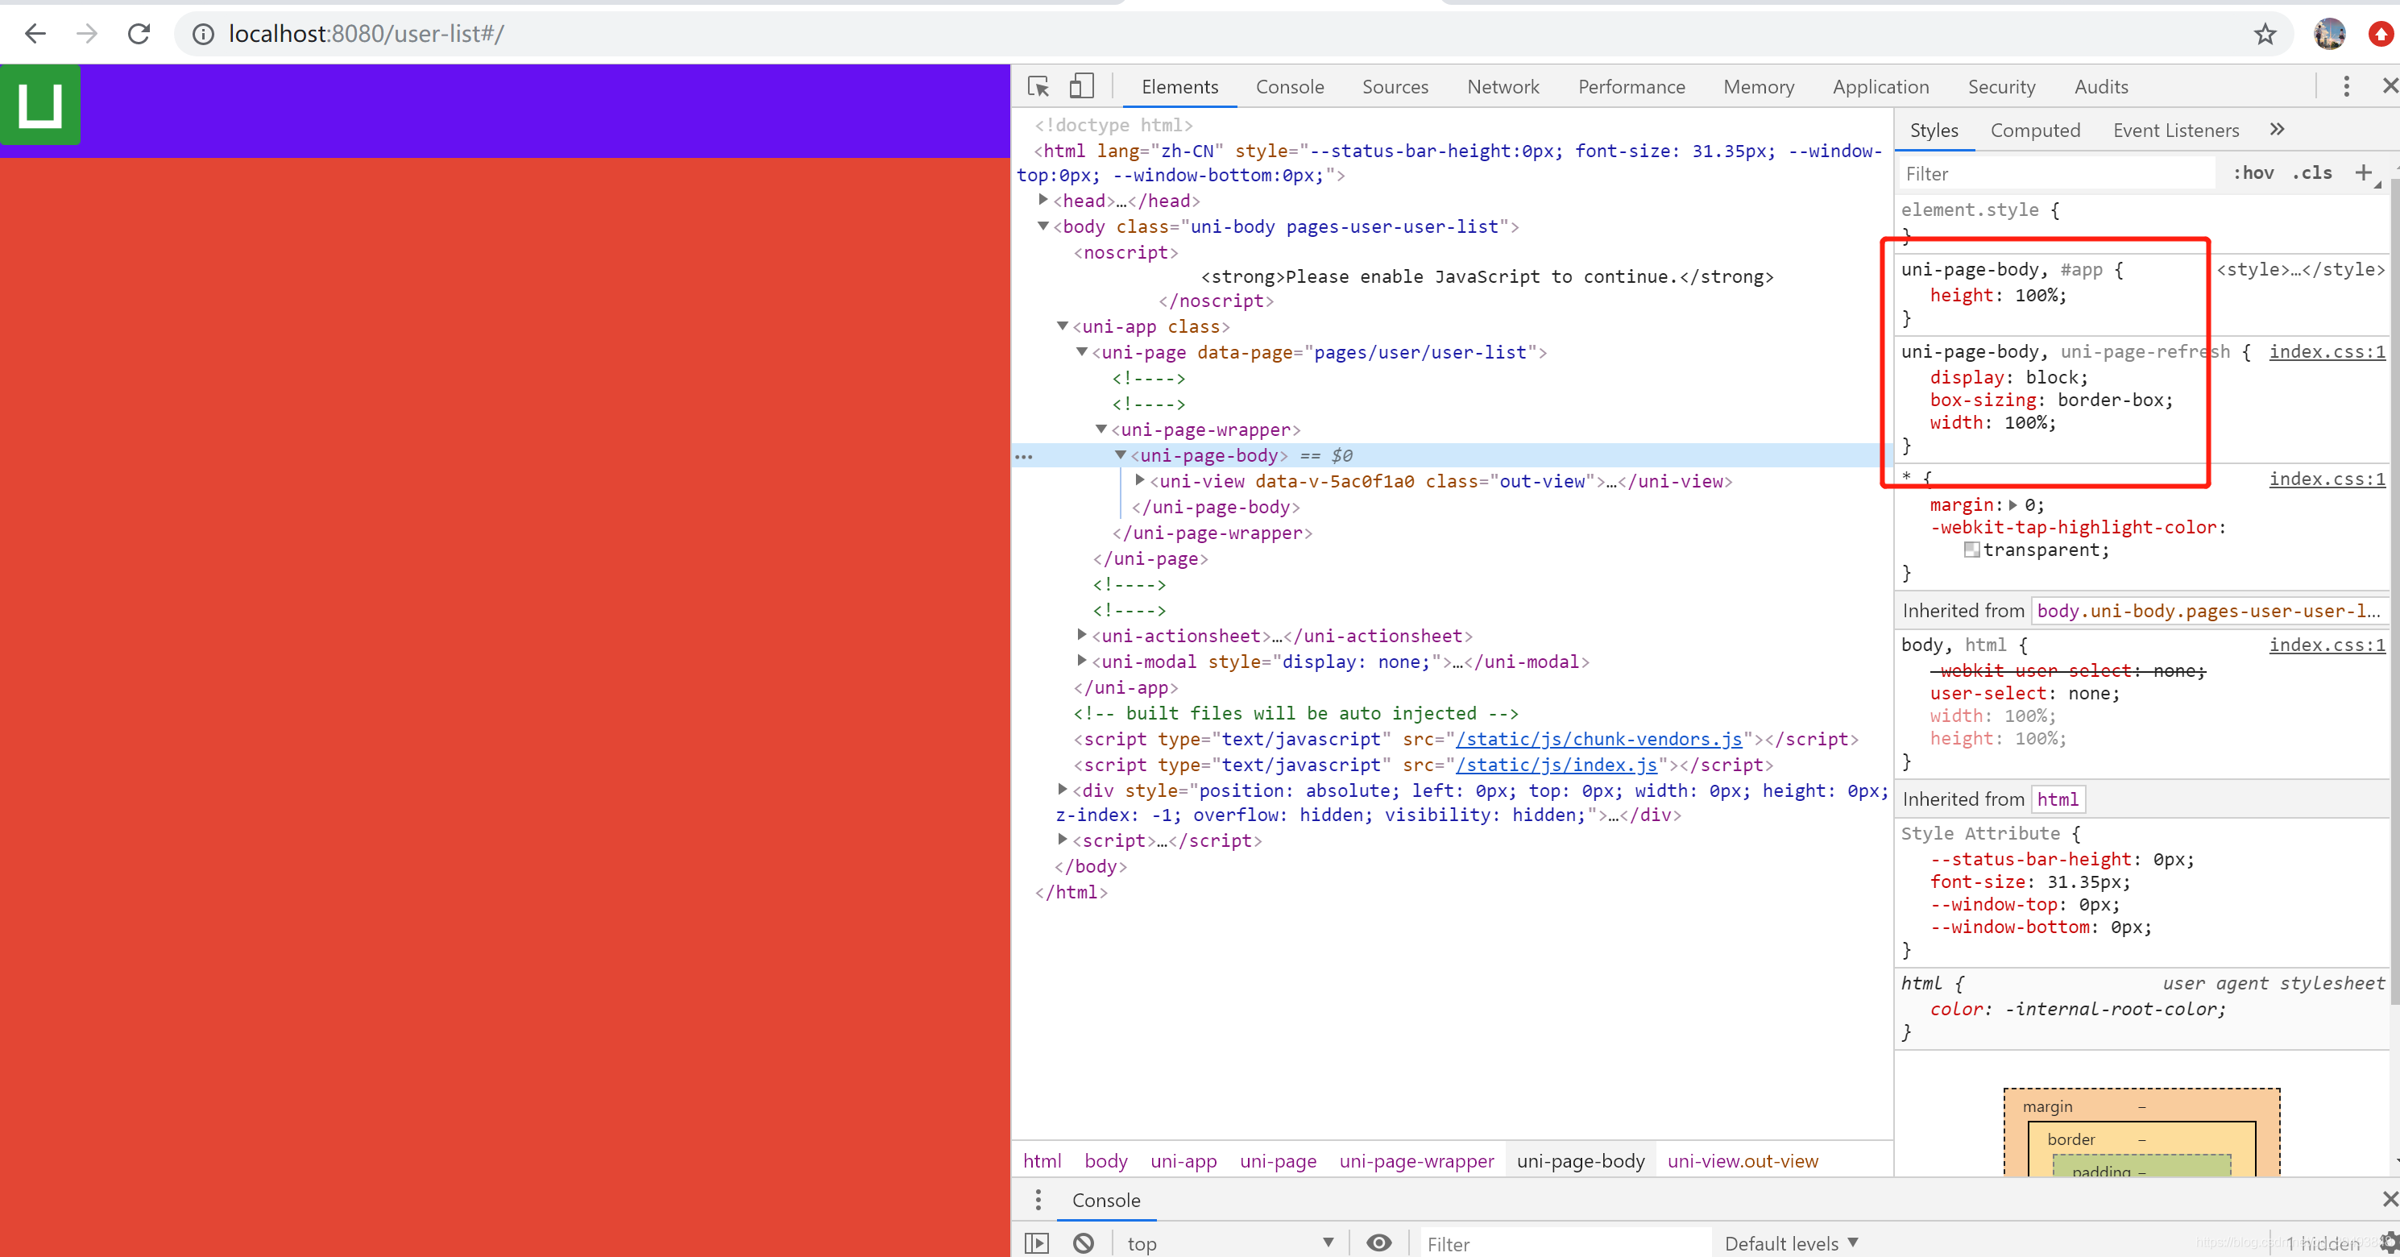
Task: Add a new style rule
Action: click(x=2363, y=172)
